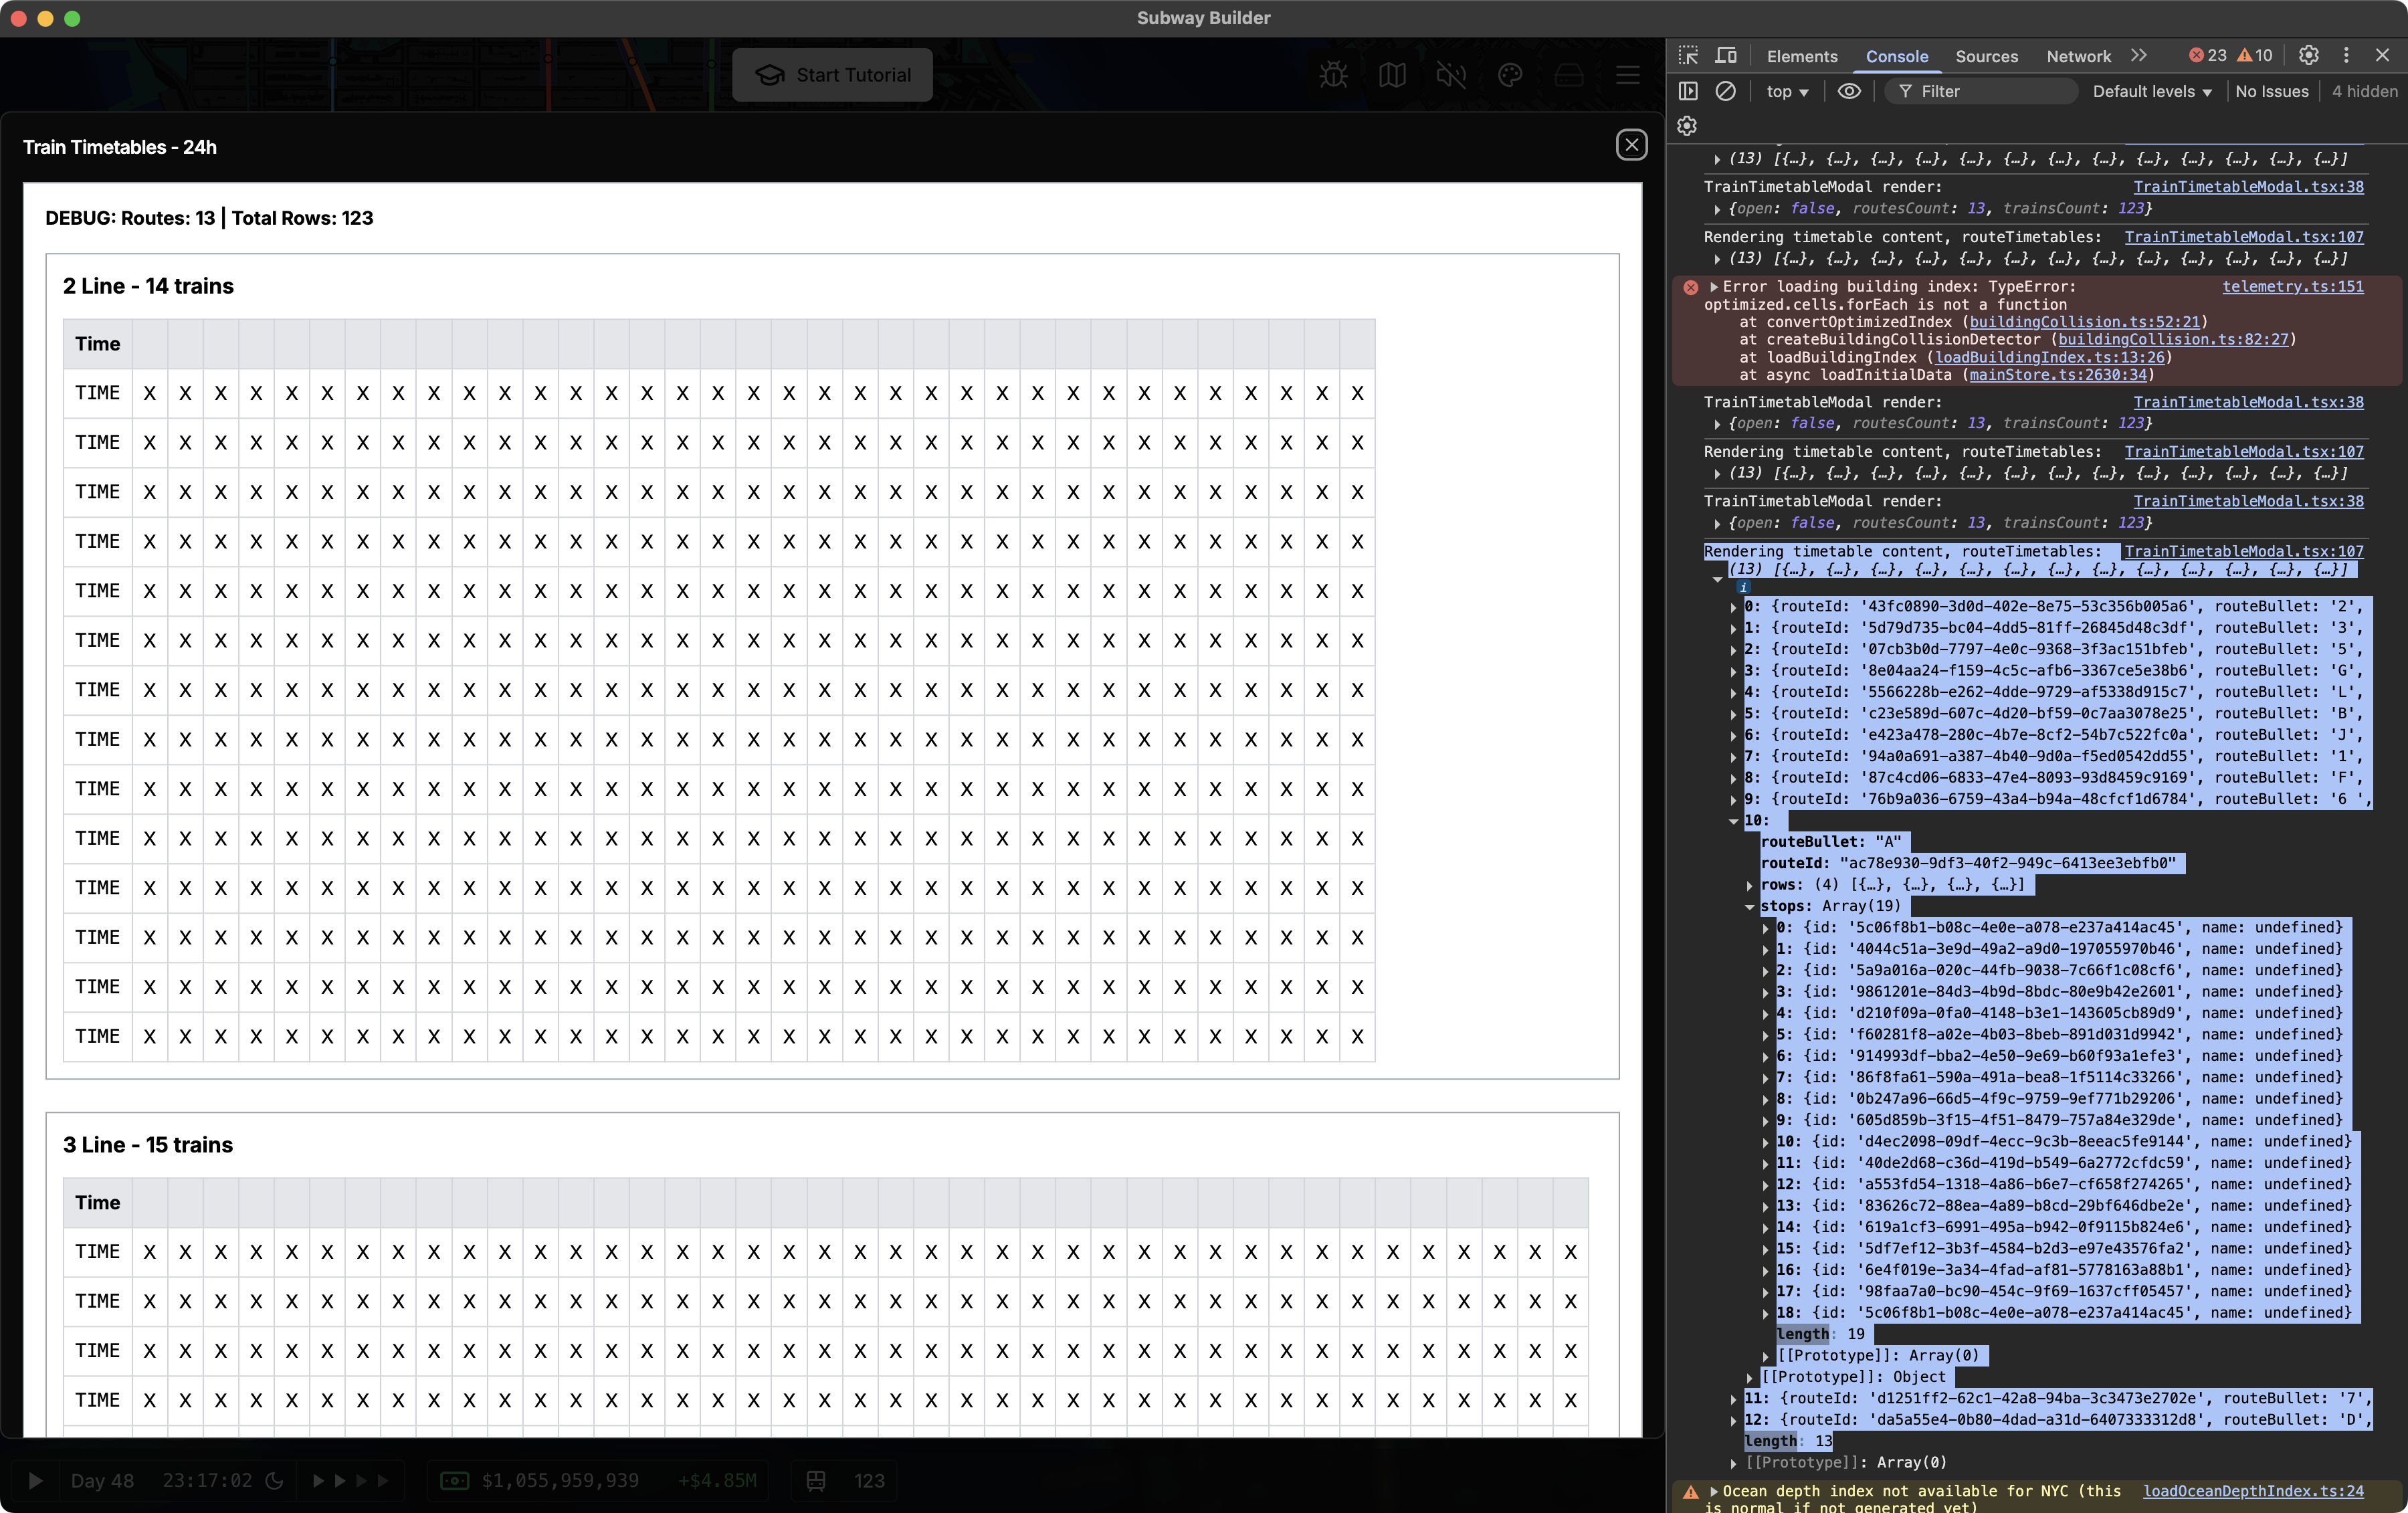The height and width of the screenshot is (1513, 2408).
Task: Open the hamburger menu icon
Action: 1627,74
